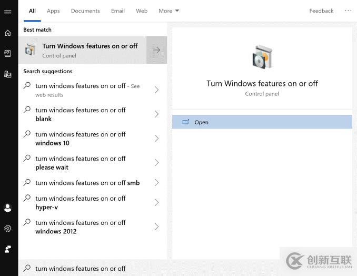Expand the 'windows 2012' suggestion chevron

156,227
